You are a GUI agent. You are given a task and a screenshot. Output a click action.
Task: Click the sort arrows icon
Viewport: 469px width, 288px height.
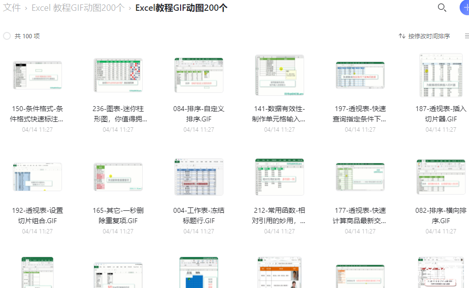point(402,36)
